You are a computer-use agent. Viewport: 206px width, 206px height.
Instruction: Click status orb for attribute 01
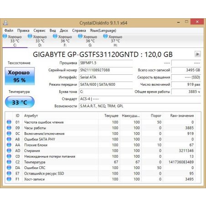(9, 122)
